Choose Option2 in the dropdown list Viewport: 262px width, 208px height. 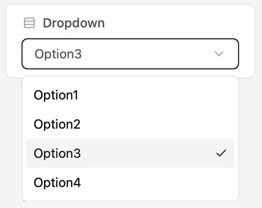pos(131,124)
